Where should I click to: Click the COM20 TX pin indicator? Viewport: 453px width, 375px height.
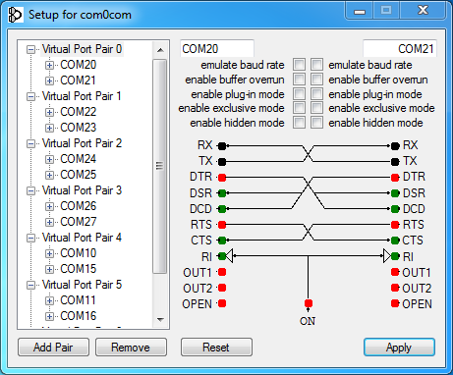point(222,162)
